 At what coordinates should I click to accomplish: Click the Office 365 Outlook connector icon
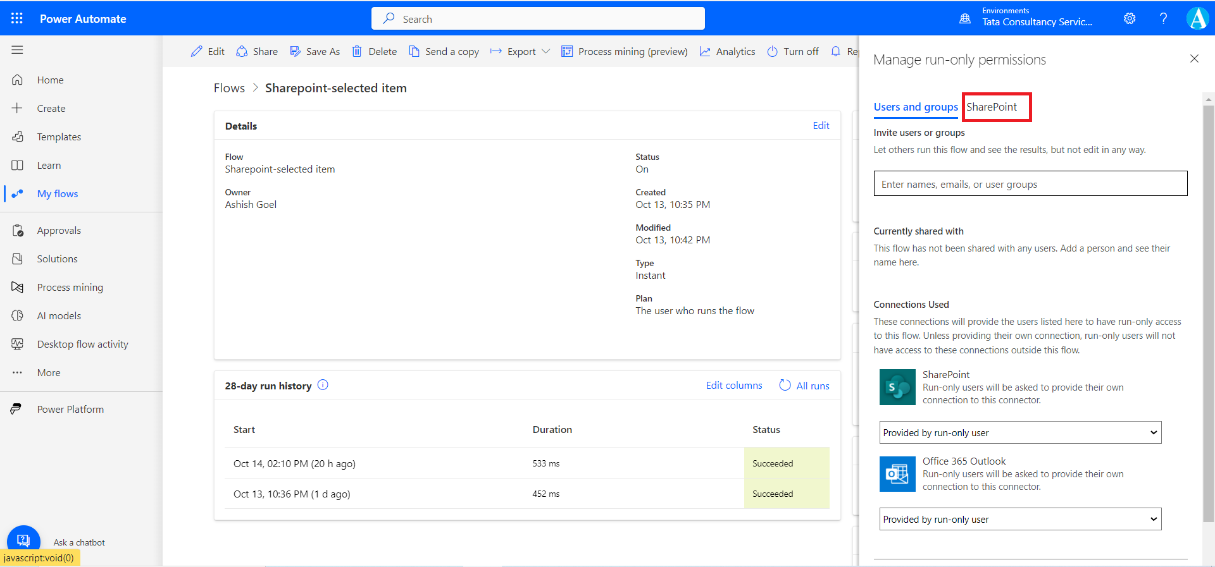pyautogui.click(x=897, y=473)
